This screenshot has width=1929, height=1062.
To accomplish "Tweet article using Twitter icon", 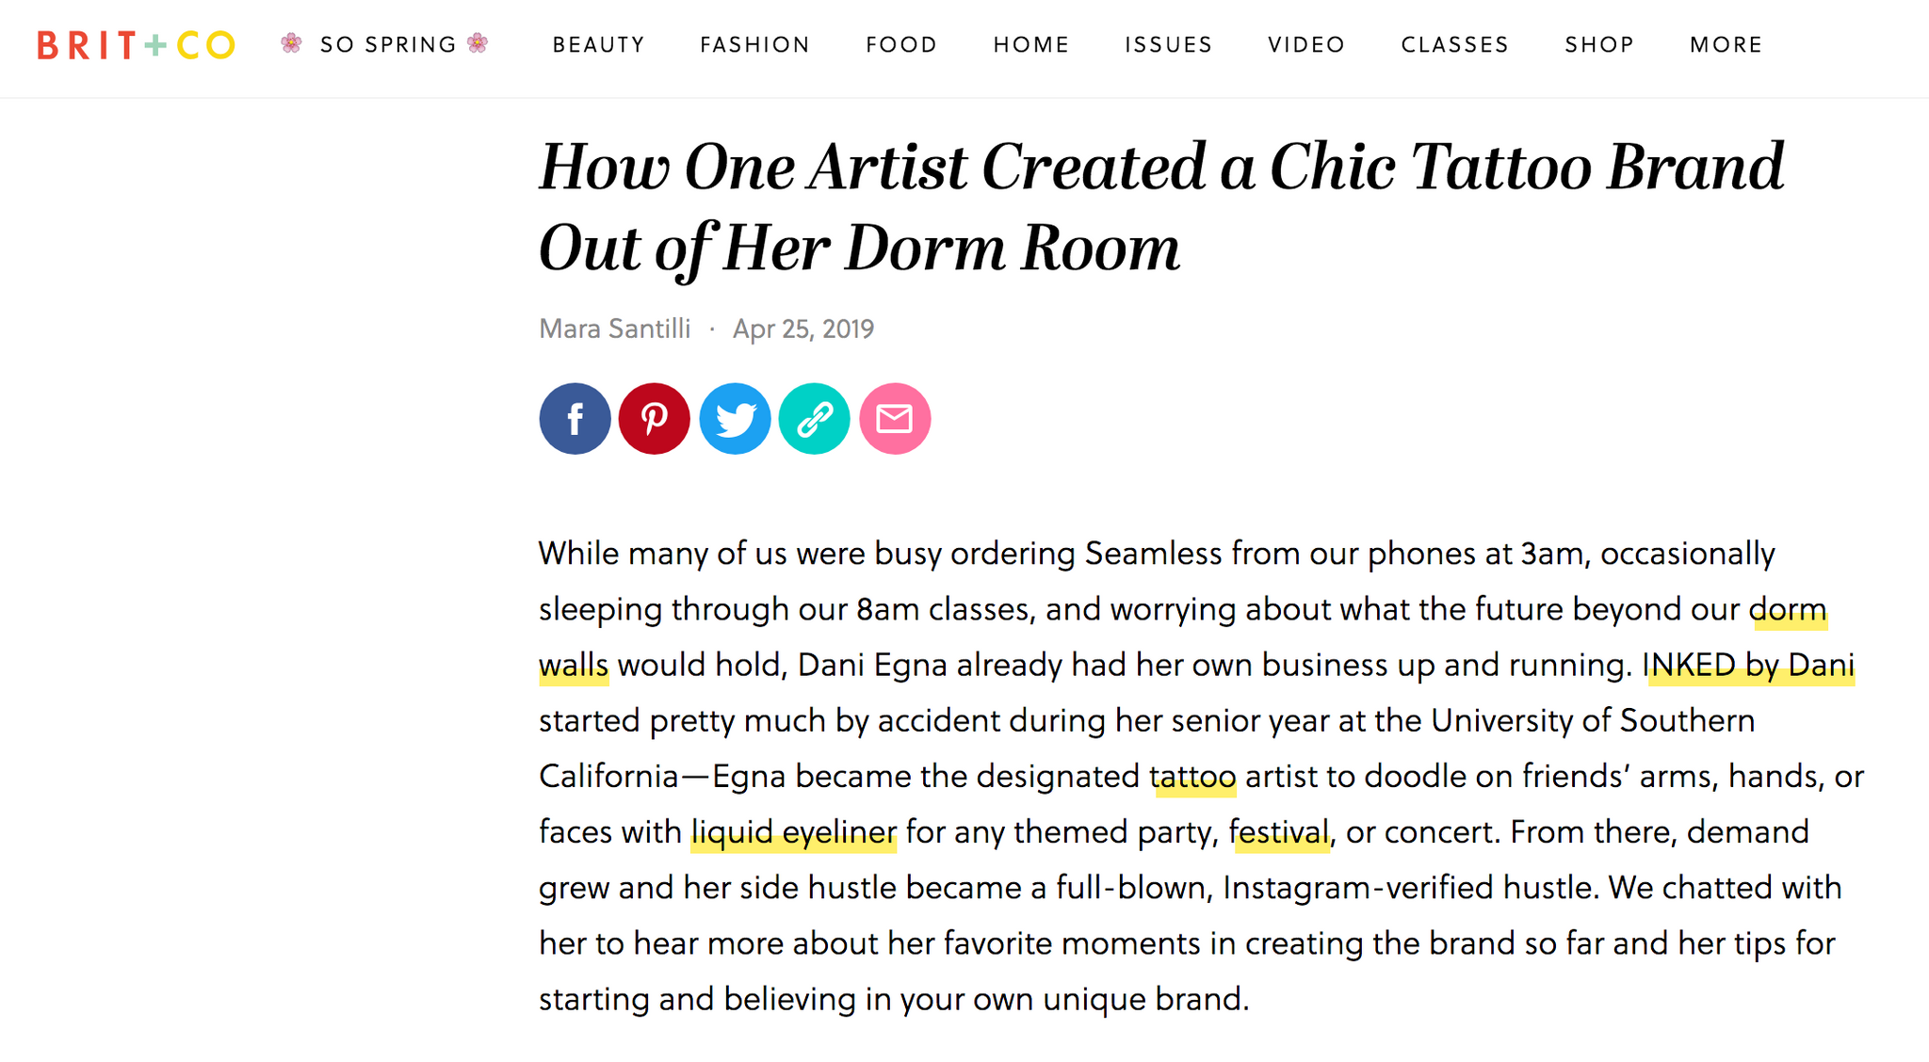I will coord(735,419).
